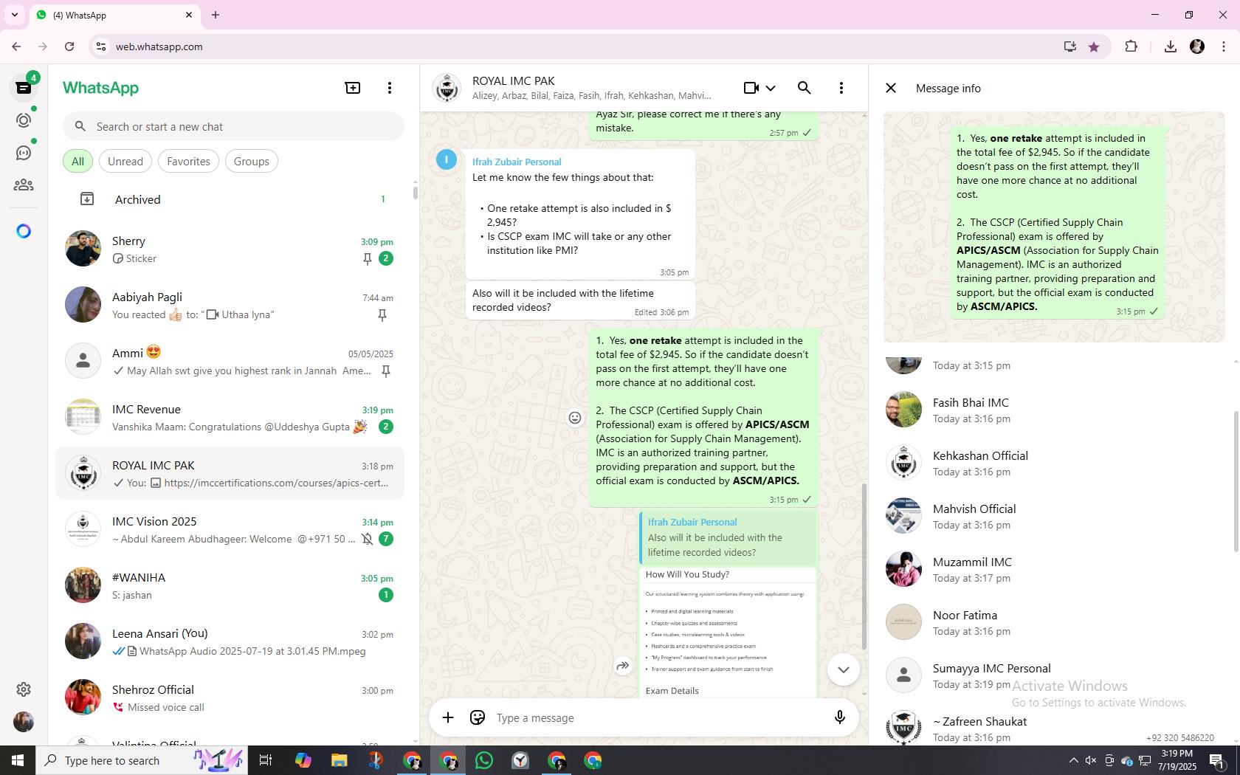Click the Type a message field
Image resolution: width=1240 pixels, height=775 pixels.
(x=657, y=717)
